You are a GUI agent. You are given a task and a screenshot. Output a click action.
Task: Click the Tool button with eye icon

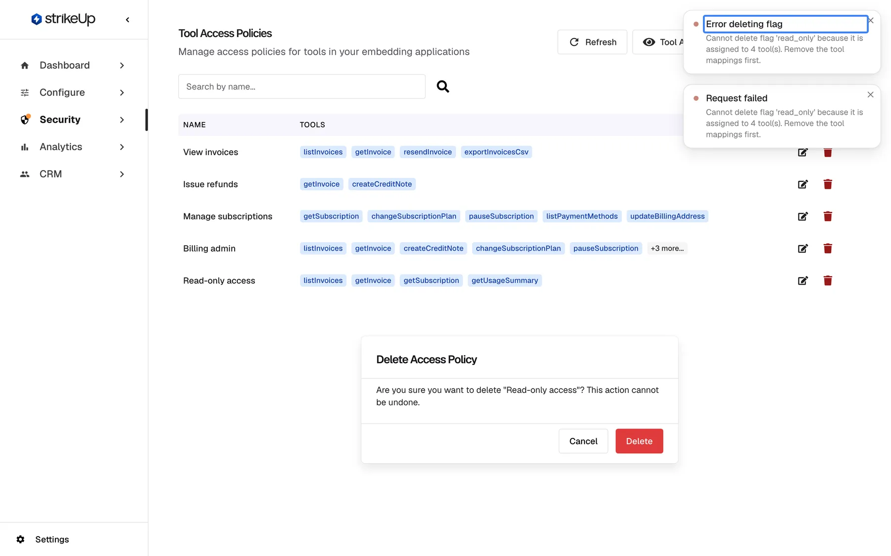pyautogui.click(x=658, y=42)
